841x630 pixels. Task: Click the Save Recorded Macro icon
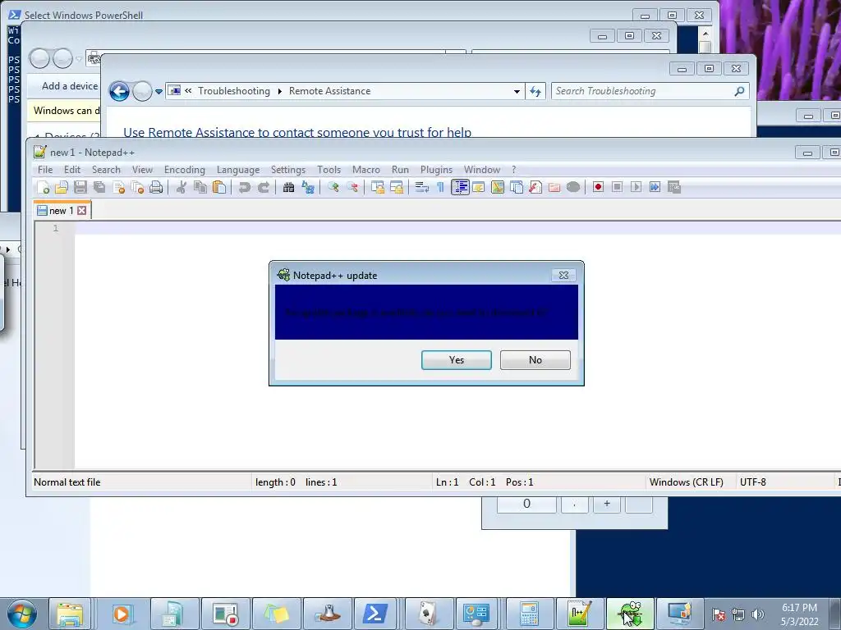click(674, 187)
